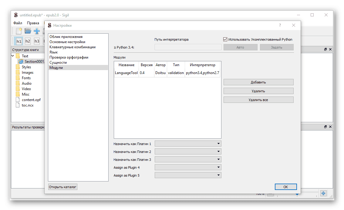The image size is (344, 210).
Task: Apply the h1 heading style
Action: point(19,41)
